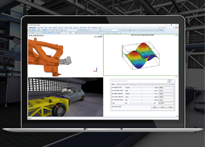Open the Sections menu

(61, 28)
